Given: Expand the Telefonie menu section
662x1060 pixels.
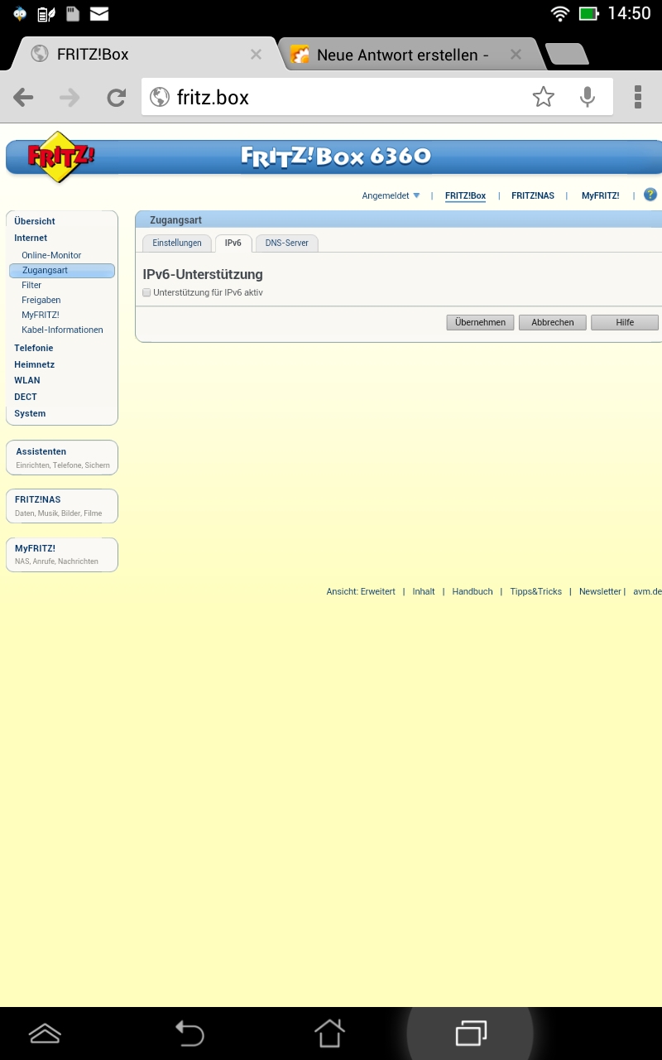Looking at the screenshot, I should point(33,348).
